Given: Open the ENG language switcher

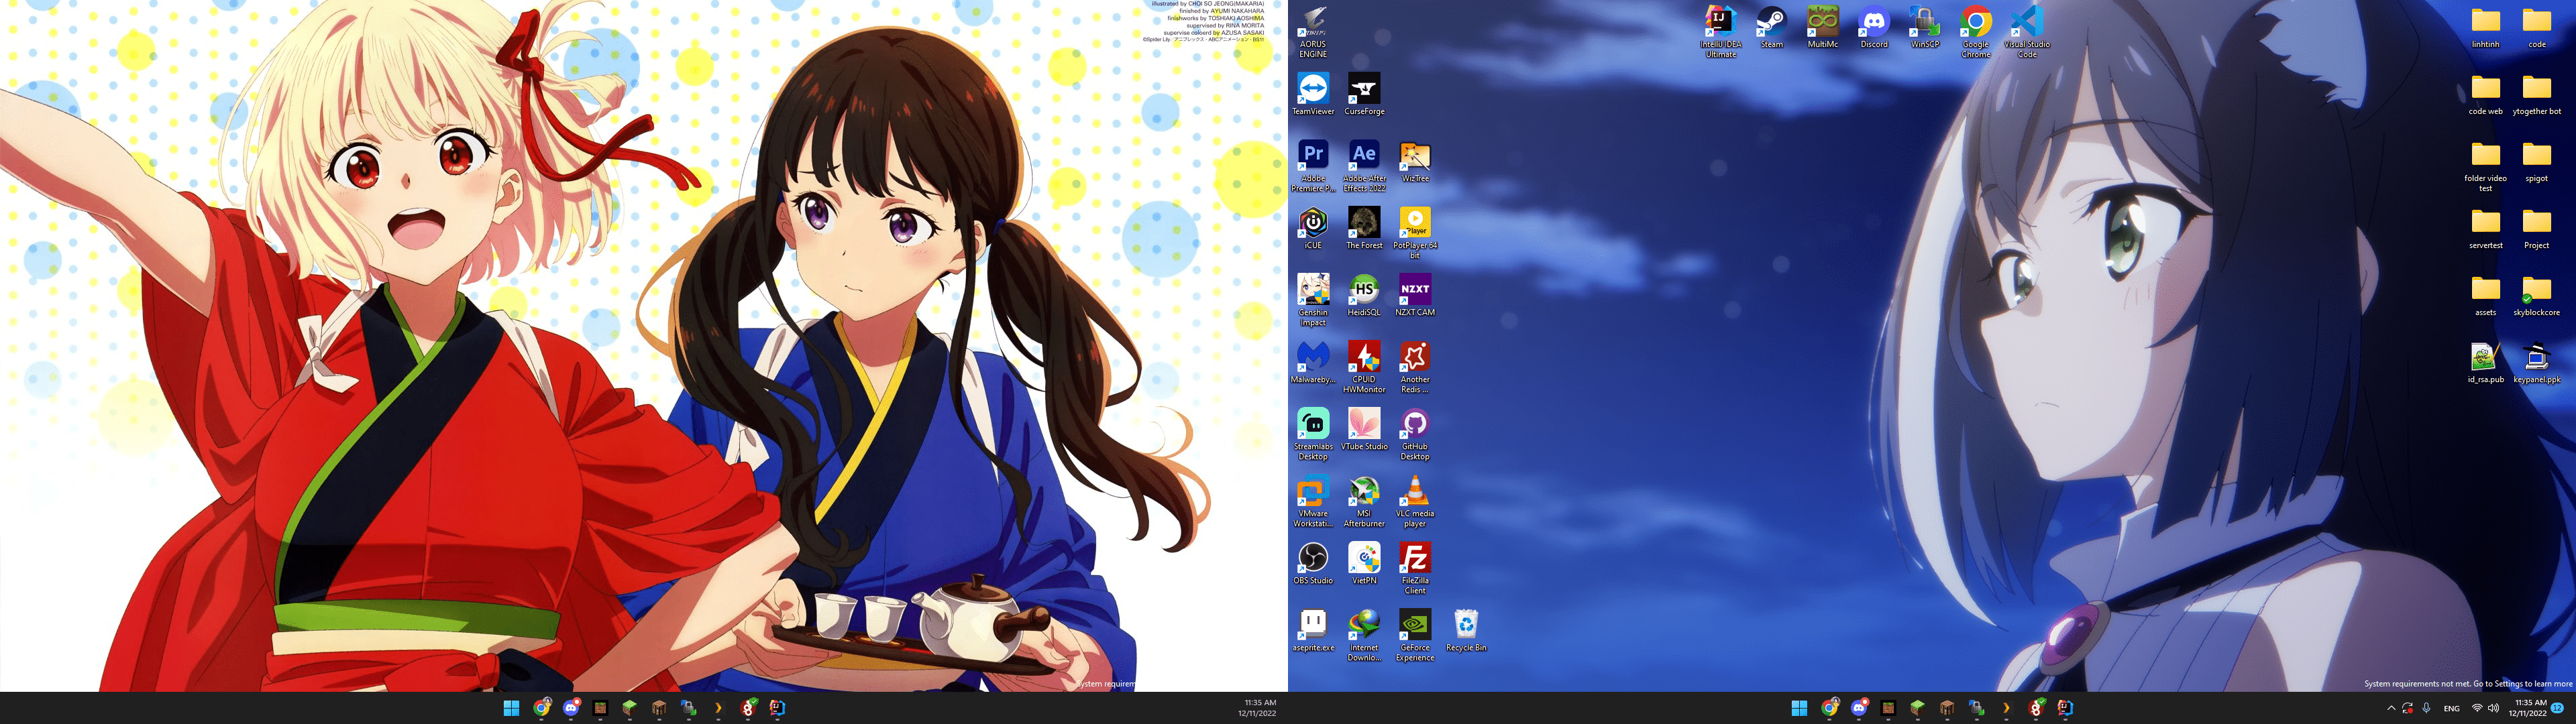Looking at the screenshot, I should tap(2451, 708).
